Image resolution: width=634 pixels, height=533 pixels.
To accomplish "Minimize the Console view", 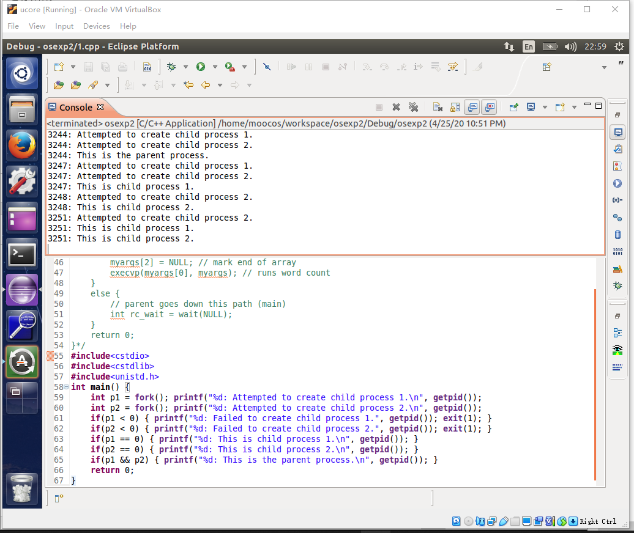I will (587, 105).
